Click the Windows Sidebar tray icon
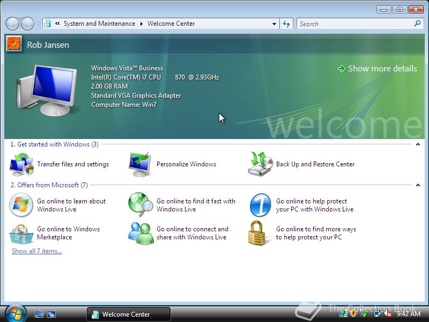This screenshot has width=429, height=322. point(344,313)
